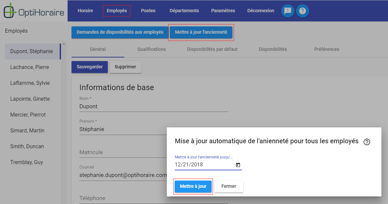Select employee Laflamme, Sylvie

[33, 83]
